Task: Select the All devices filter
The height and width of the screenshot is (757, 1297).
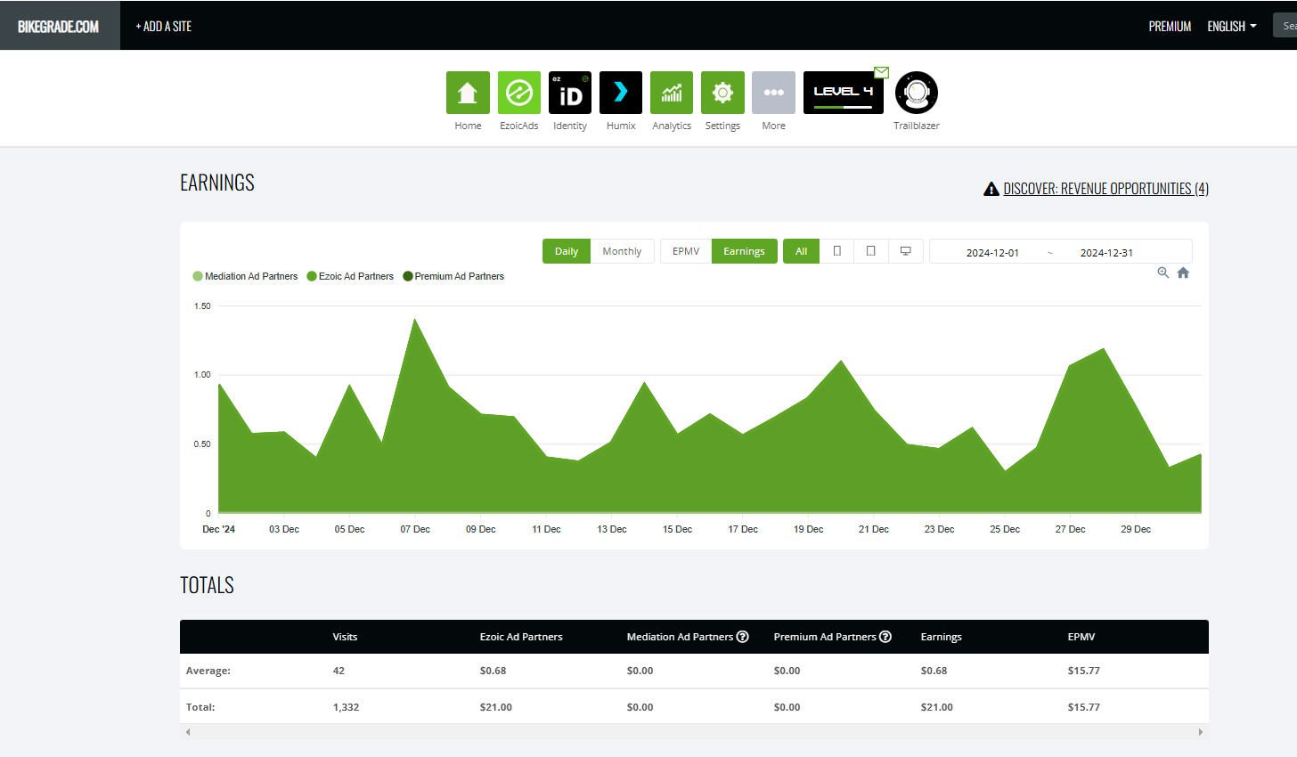Action: click(x=802, y=251)
